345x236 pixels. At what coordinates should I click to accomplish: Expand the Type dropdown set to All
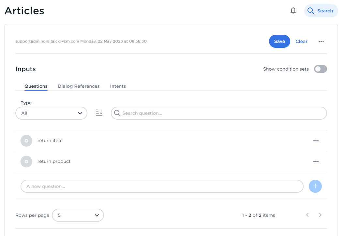[x=51, y=113]
